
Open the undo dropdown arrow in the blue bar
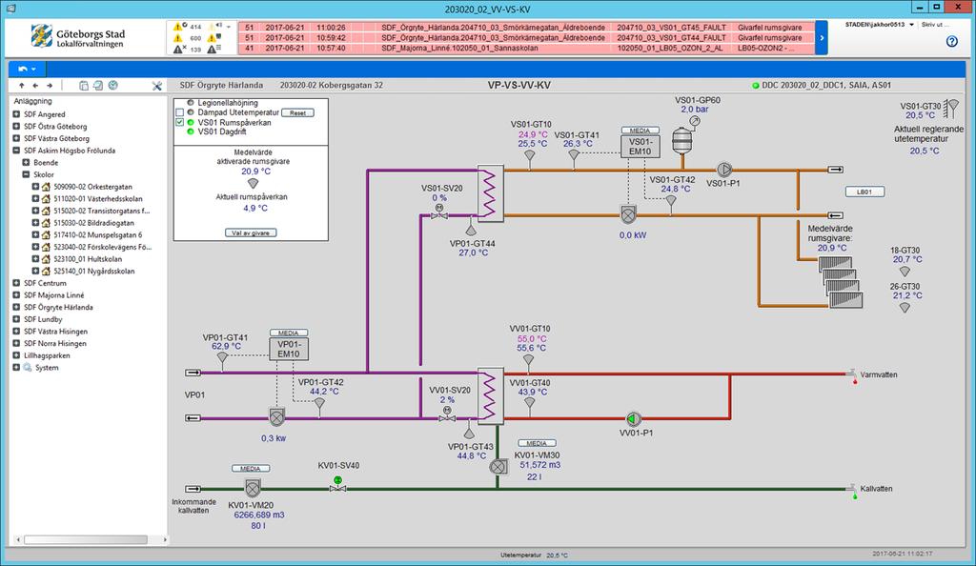pos(33,69)
